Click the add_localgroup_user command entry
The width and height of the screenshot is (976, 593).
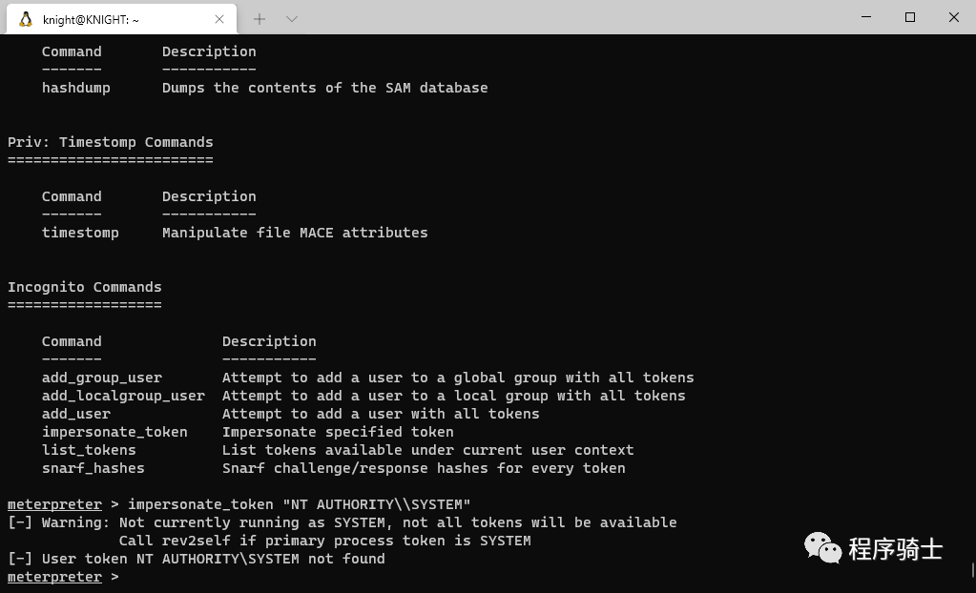(x=123, y=396)
